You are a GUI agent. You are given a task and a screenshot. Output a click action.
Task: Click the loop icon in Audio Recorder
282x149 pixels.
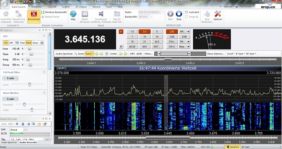[x=33, y=124]
